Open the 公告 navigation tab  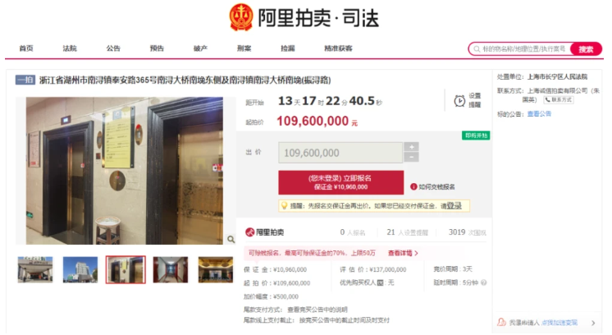113,48
